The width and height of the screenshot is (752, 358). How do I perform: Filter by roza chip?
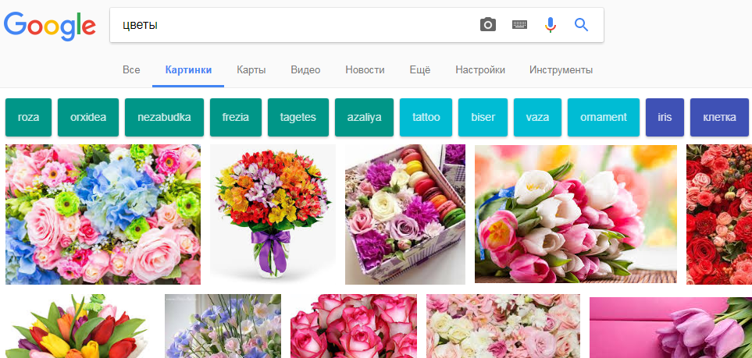tap(28, 118)
